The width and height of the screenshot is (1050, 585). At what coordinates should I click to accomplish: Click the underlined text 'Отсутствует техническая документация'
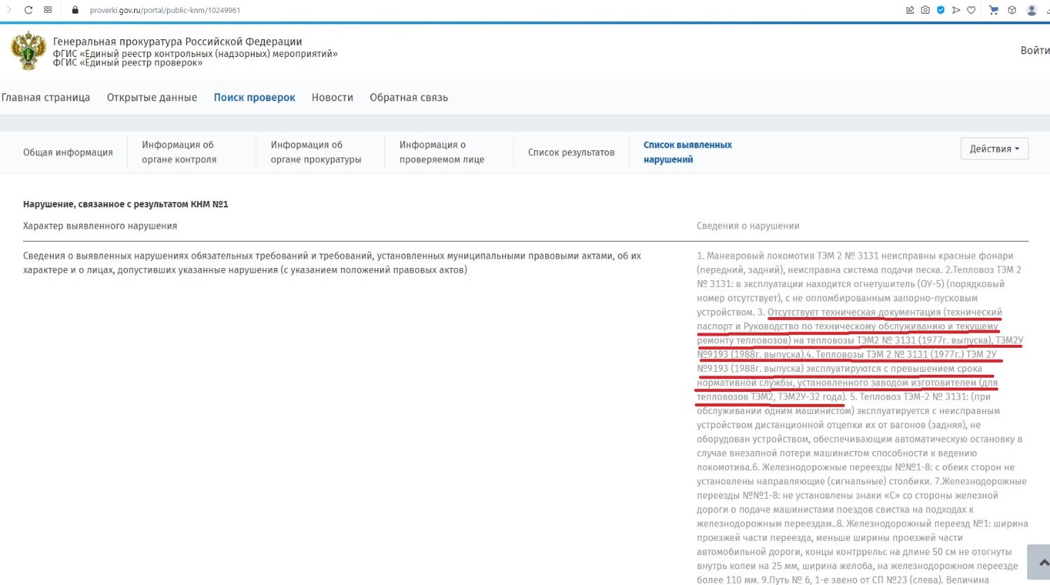(854, 312)
